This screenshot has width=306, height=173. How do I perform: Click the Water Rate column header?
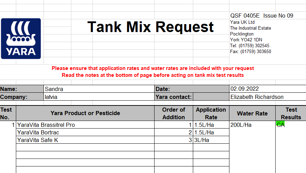(x=252, y=113)
